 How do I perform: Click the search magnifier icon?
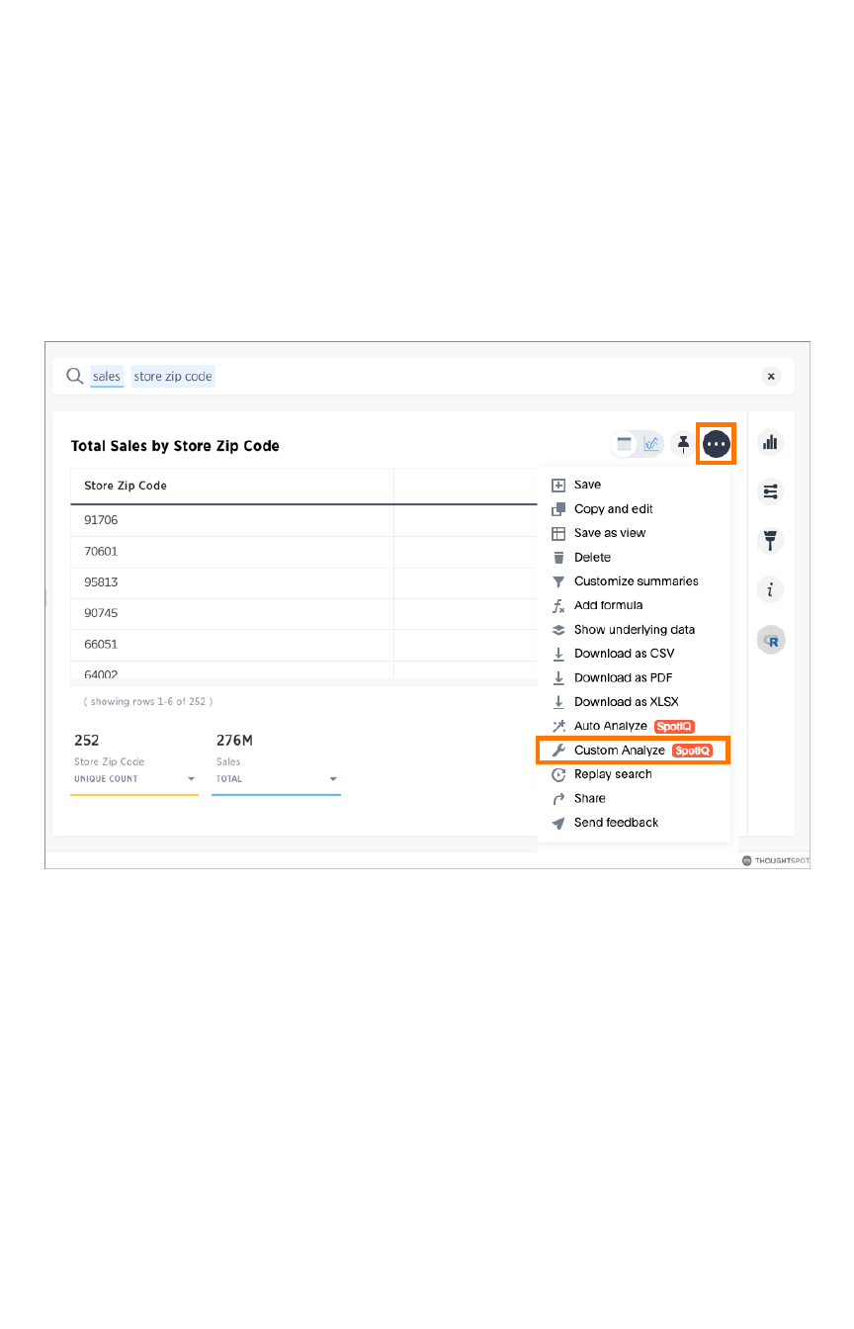[74, 377]
